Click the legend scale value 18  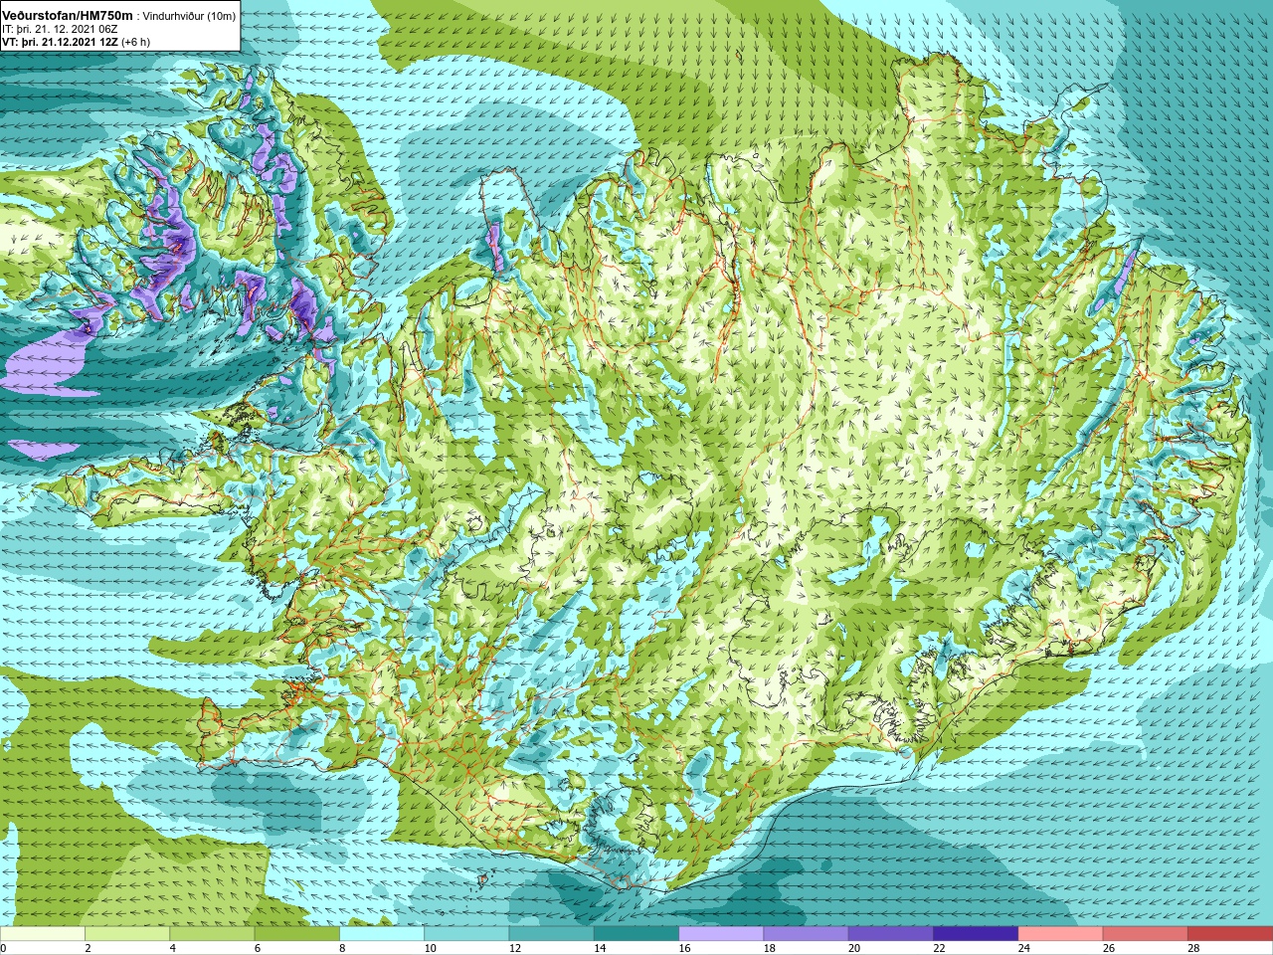pyautogui.click(x=770, y=948)
